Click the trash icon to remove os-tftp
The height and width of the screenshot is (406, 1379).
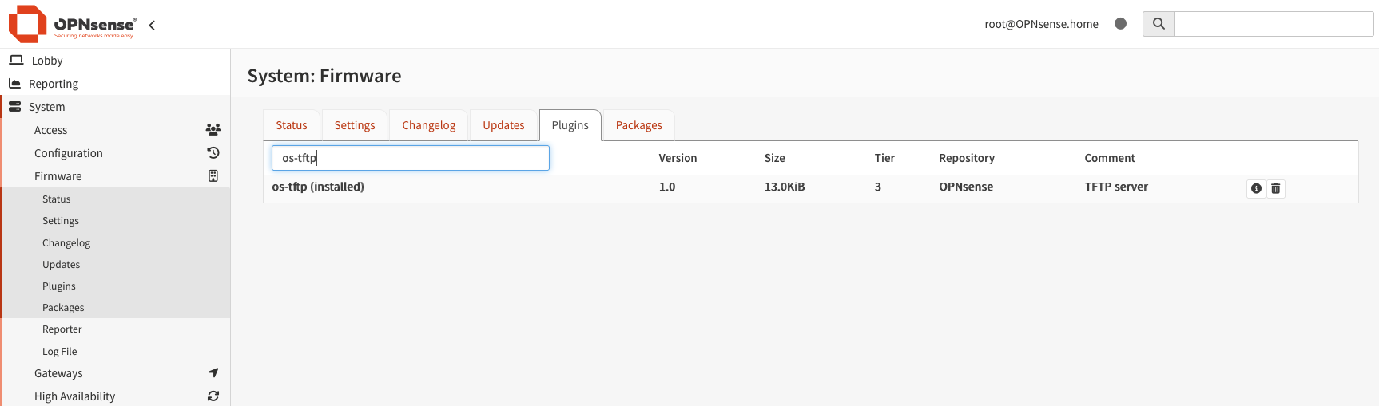1276,188
